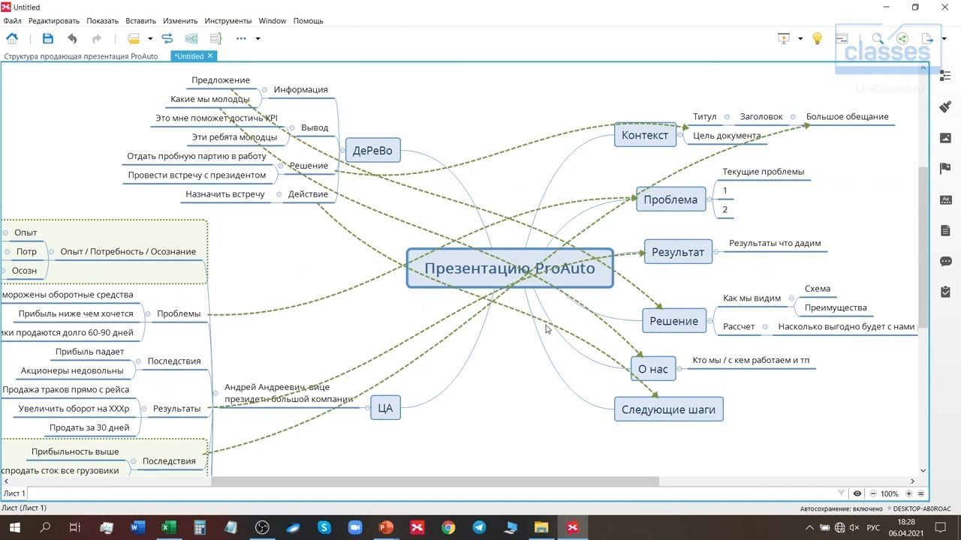This screenshot has width=961, height=540.
Task: Open the Показать menu
Action: 103,21
